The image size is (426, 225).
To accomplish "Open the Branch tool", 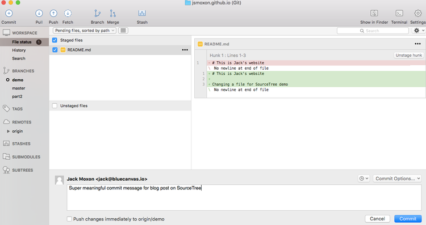I will (97, 13).
